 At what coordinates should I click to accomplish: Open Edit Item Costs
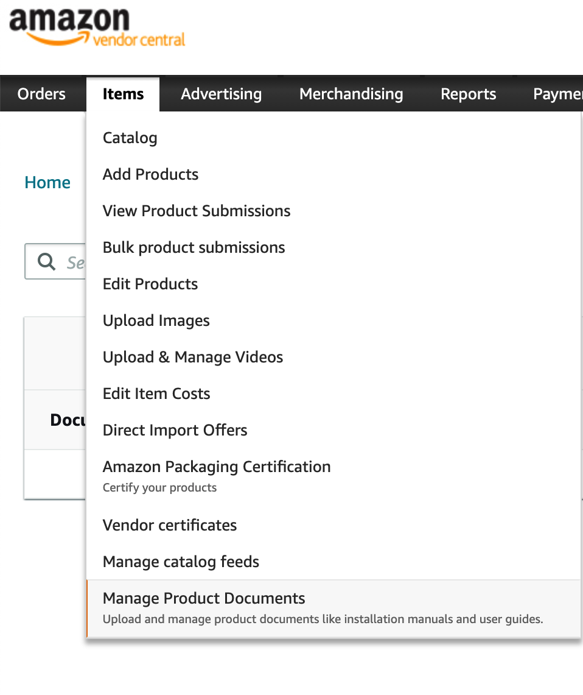coord(156,393)
